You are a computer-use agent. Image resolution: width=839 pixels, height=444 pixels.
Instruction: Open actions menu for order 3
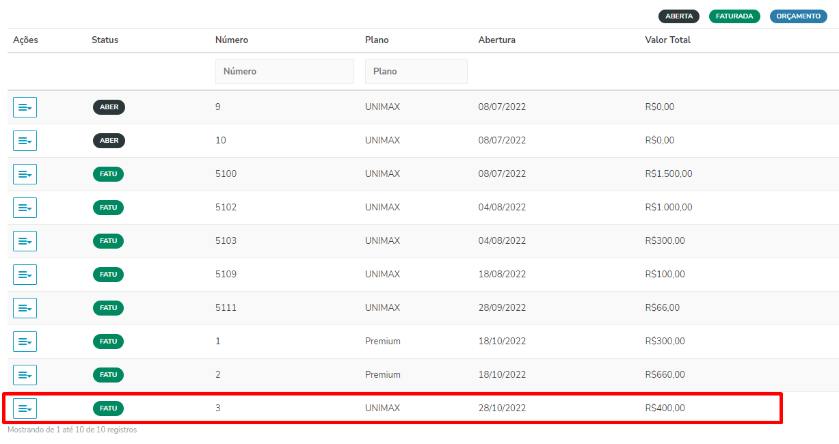(25, 408)
